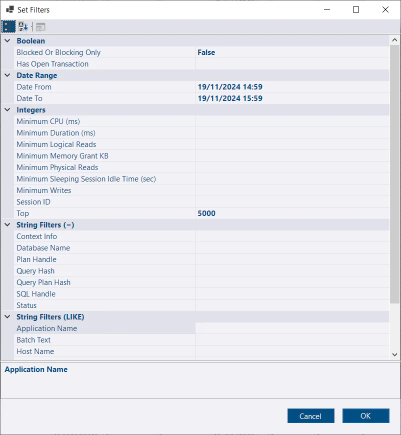Screen dimensions: 401x435
Task: Select the Context Info property label
Action: point(36,236)
